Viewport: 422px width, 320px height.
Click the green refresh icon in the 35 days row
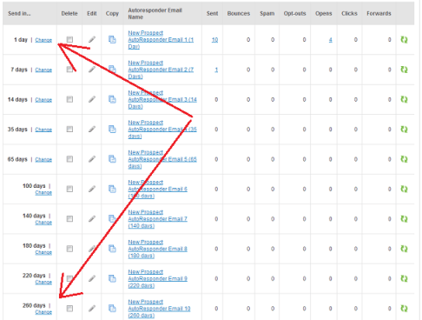click(404, 130)
